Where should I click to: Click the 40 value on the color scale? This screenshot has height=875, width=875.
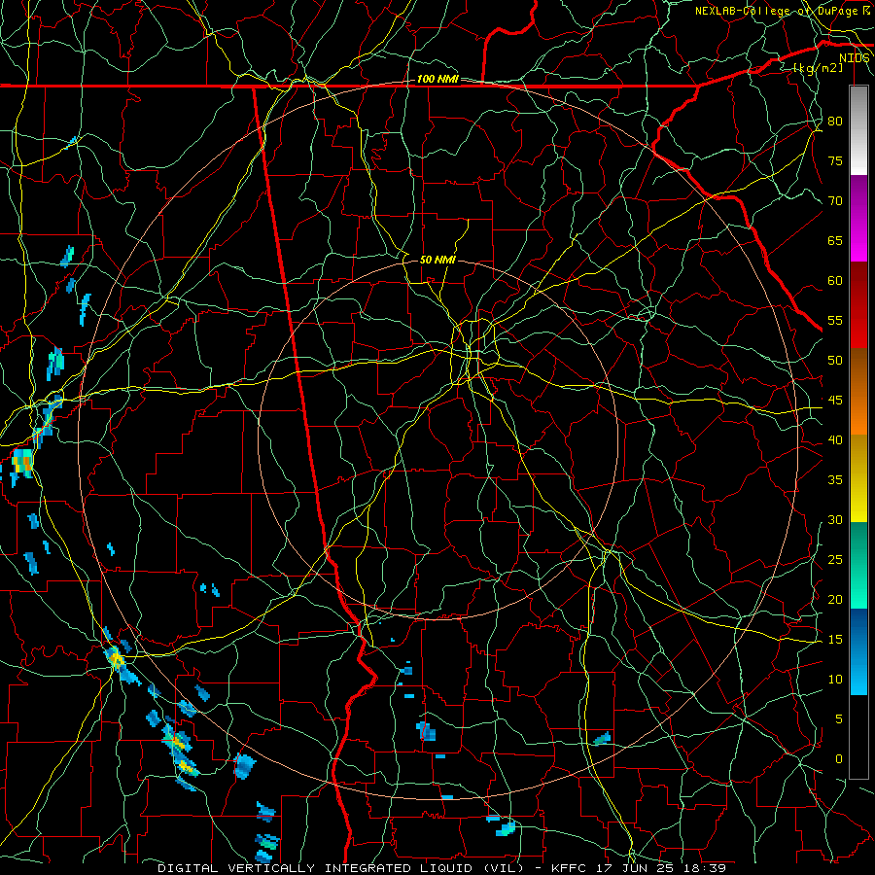tap(835, 440)
